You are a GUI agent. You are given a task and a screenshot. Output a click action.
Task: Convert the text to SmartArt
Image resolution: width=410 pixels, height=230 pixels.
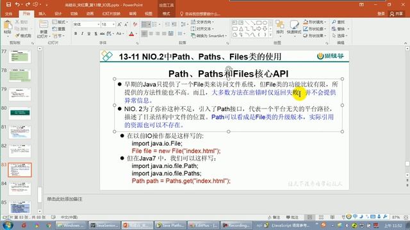[209, 36]
